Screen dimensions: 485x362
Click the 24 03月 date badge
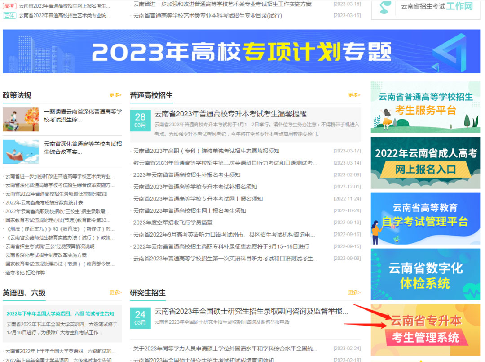pyautogui.click(x=140, y=317)
